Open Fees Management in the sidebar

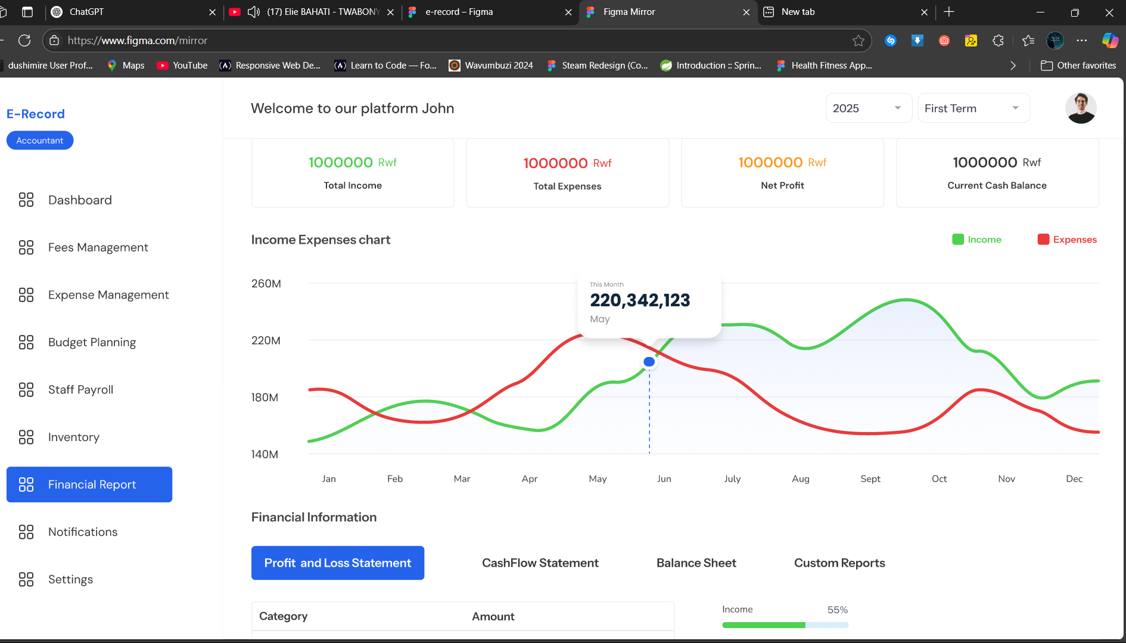[98, 247]
